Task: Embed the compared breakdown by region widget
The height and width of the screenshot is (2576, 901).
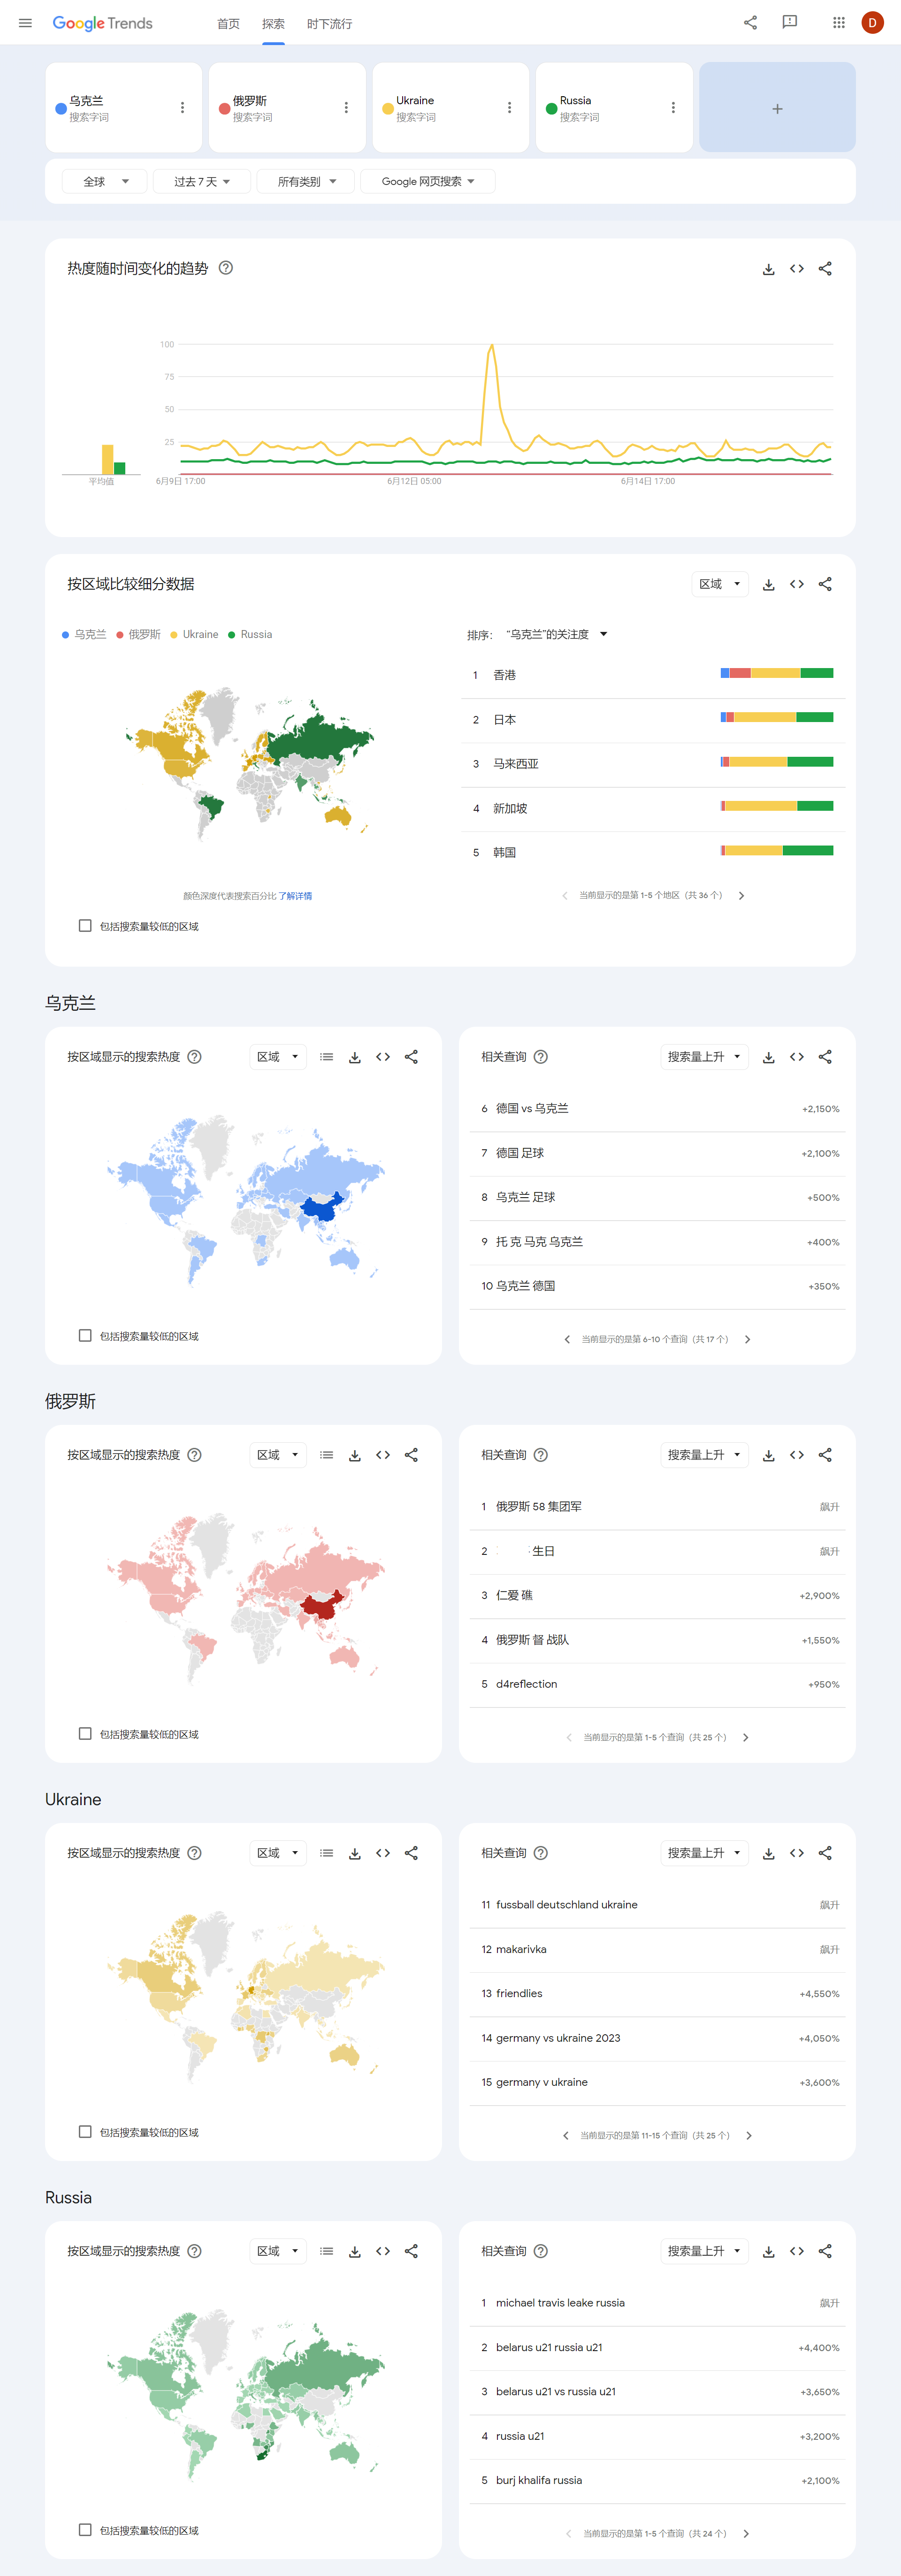Action: [x=796, y=585]
